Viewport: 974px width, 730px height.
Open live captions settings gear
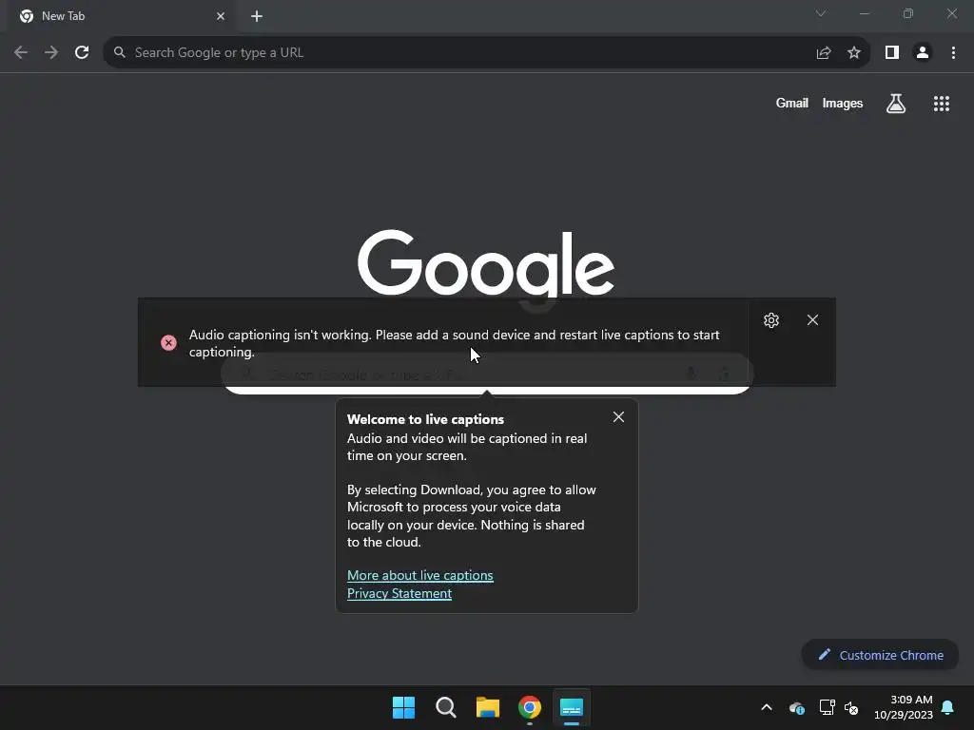pos(771,320)
